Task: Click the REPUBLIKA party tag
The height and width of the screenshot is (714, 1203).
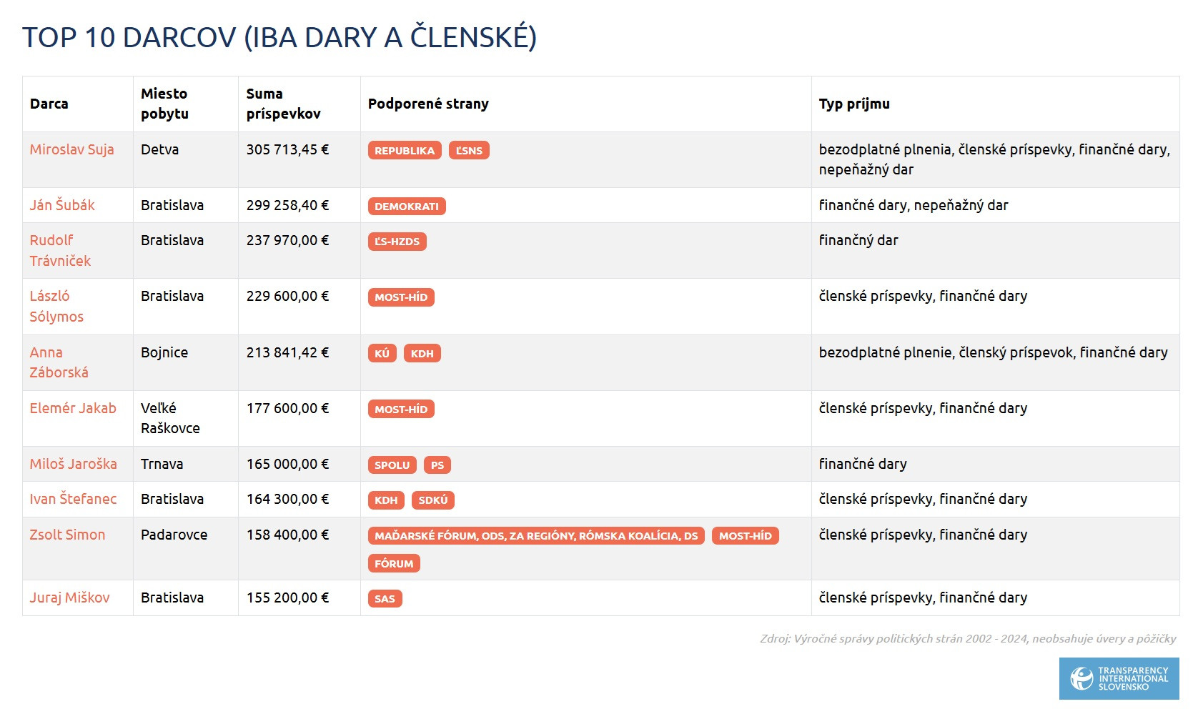Action: coord(405,151)
